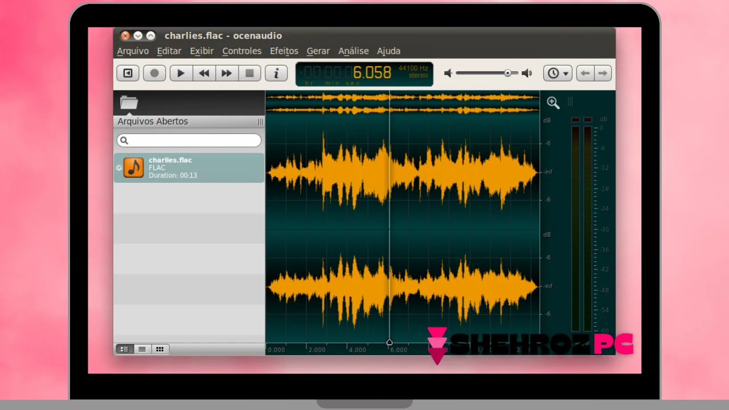Image resolution: width=729 pixels, height=410 pixels.
Task: Open the Editar menu
Action: coord(169,51)
